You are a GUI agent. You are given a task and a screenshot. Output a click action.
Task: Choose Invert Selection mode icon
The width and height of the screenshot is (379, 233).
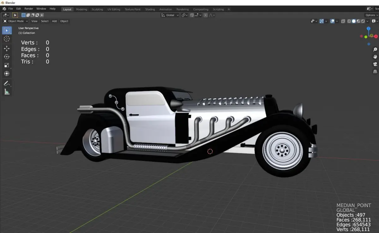click(x=37, y=15)
